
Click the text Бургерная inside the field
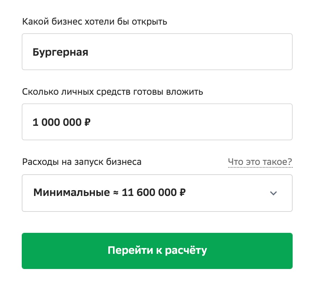[60, 52]
